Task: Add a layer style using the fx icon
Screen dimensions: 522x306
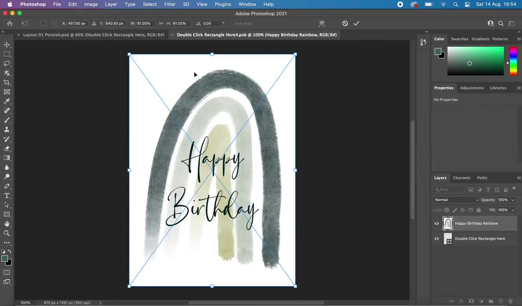Action: (462, 301)
